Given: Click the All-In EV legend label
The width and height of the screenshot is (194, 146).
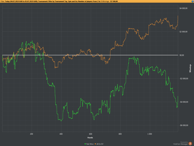Looking at the screenshot, I should click(100, 144).
